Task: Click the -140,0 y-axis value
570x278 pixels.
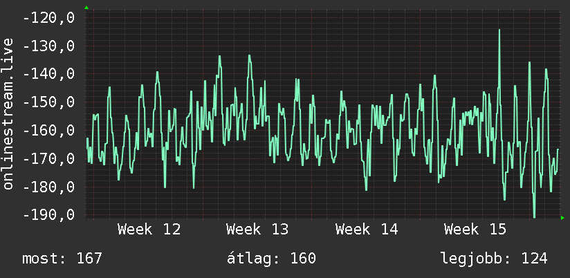Action: point(48,74)
